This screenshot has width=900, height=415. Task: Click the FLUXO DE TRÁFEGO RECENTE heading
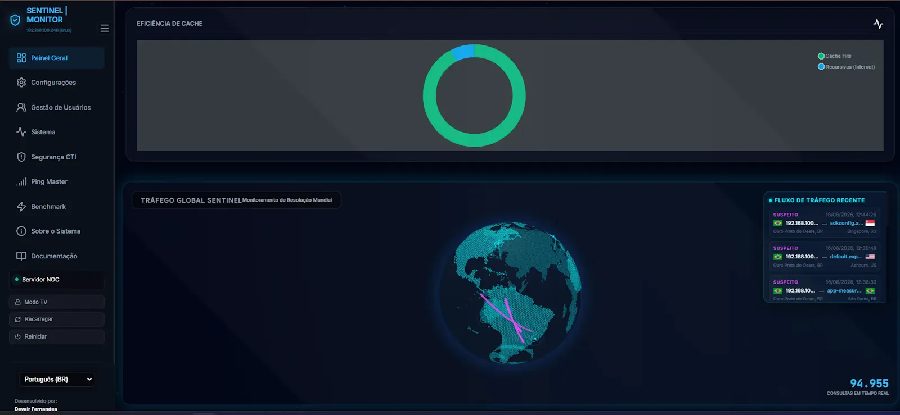(x=820, y=200)
